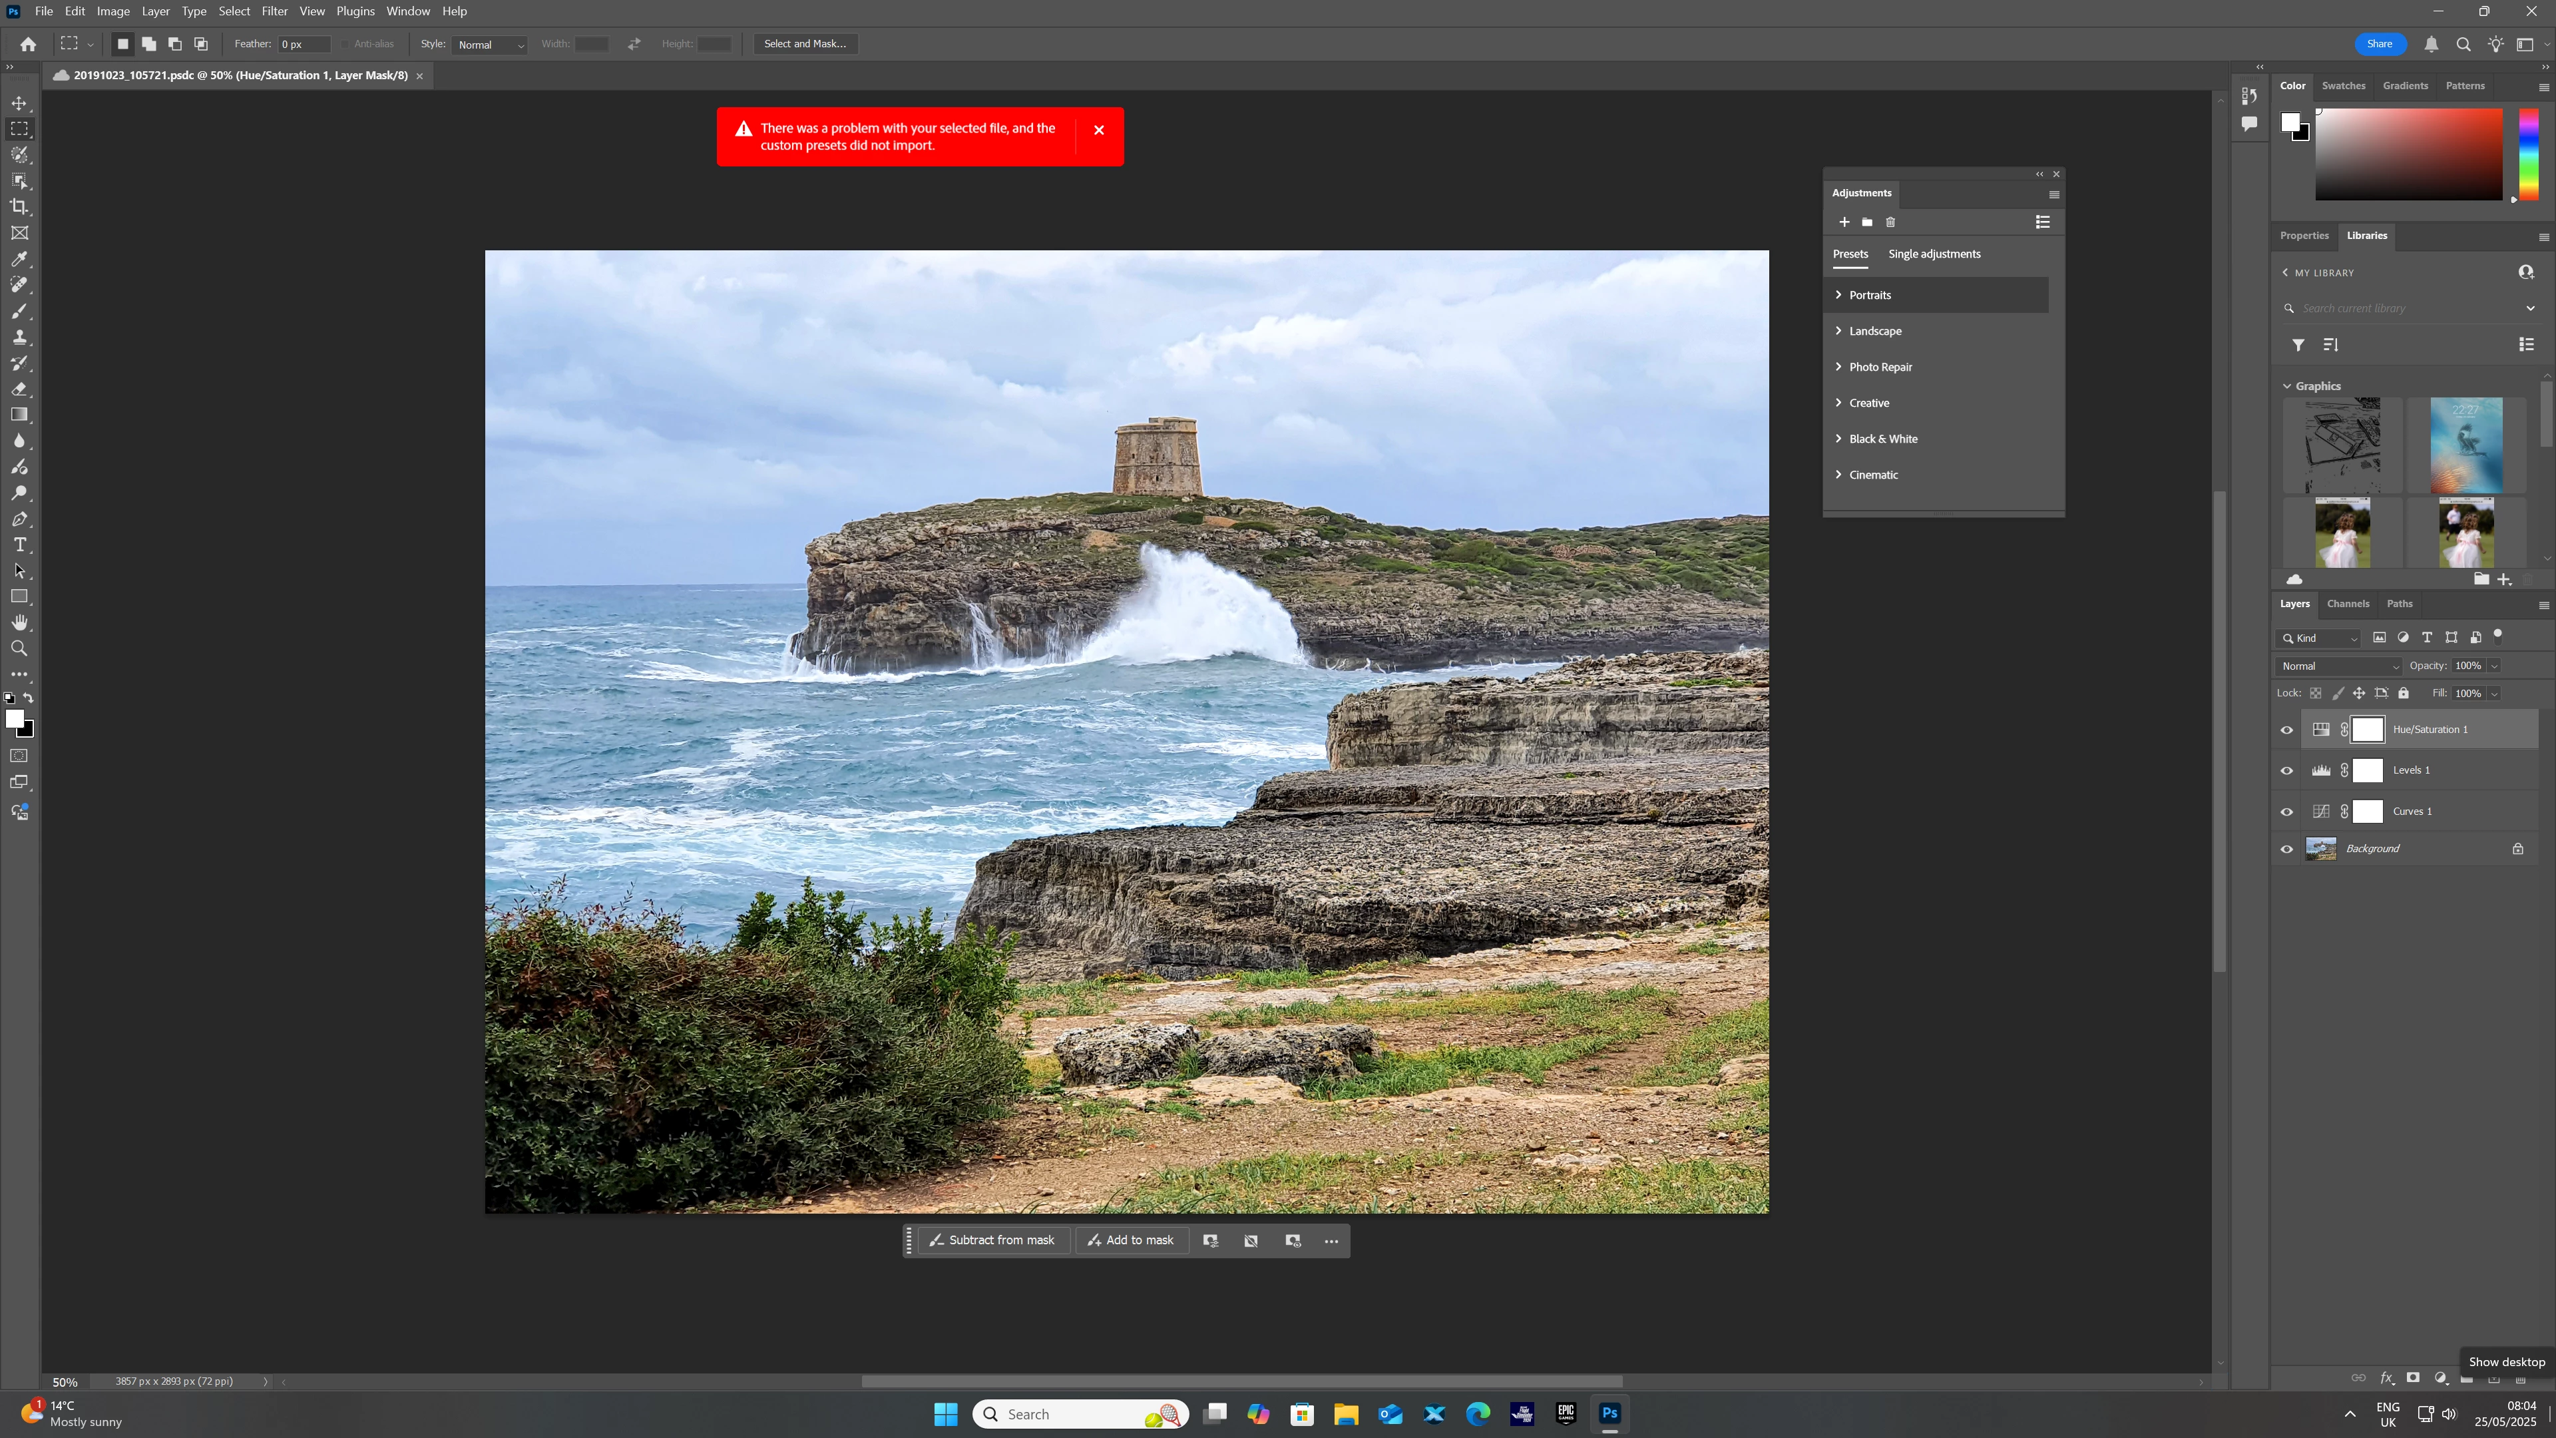Click the Select and Mask button
Screen dimensions: 2556x1438
[x=805, y=44]
